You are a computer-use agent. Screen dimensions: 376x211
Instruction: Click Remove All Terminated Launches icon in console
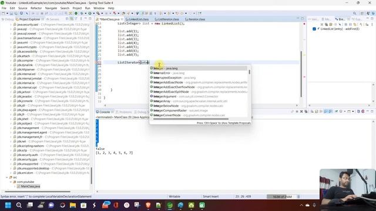point(305,111)
